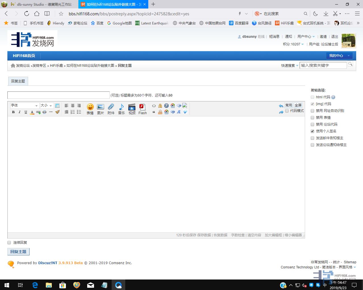Click the 图片 insert image icon
The width and height of the screenshot is (363, 290).
[x=101, y=109]
